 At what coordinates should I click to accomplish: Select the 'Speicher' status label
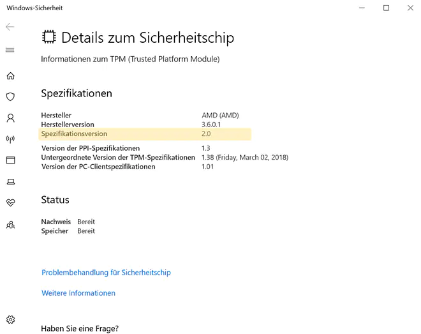coord(55,231)
